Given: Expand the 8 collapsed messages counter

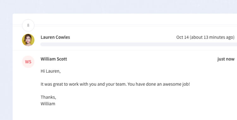Looking at the screenshot, I should 28,25.
